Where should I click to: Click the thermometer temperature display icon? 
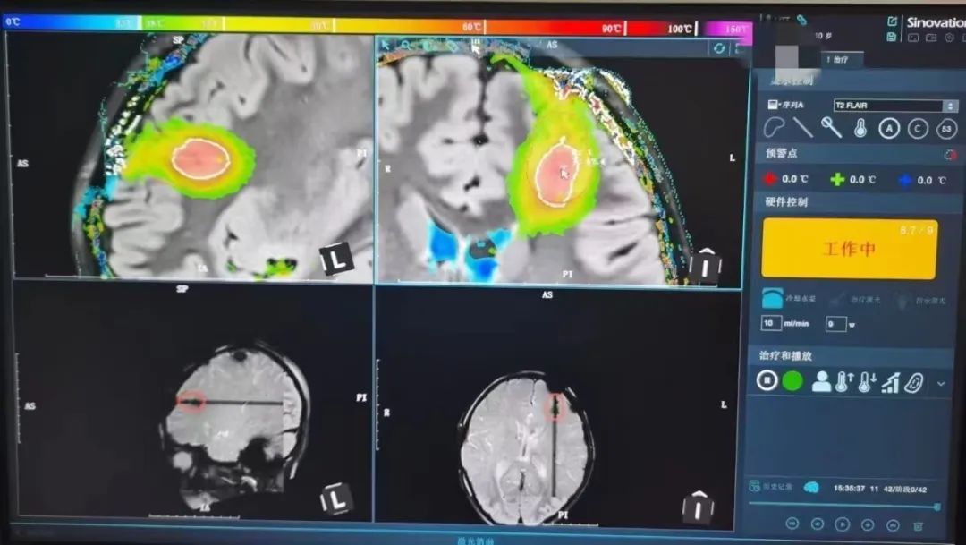860,128
